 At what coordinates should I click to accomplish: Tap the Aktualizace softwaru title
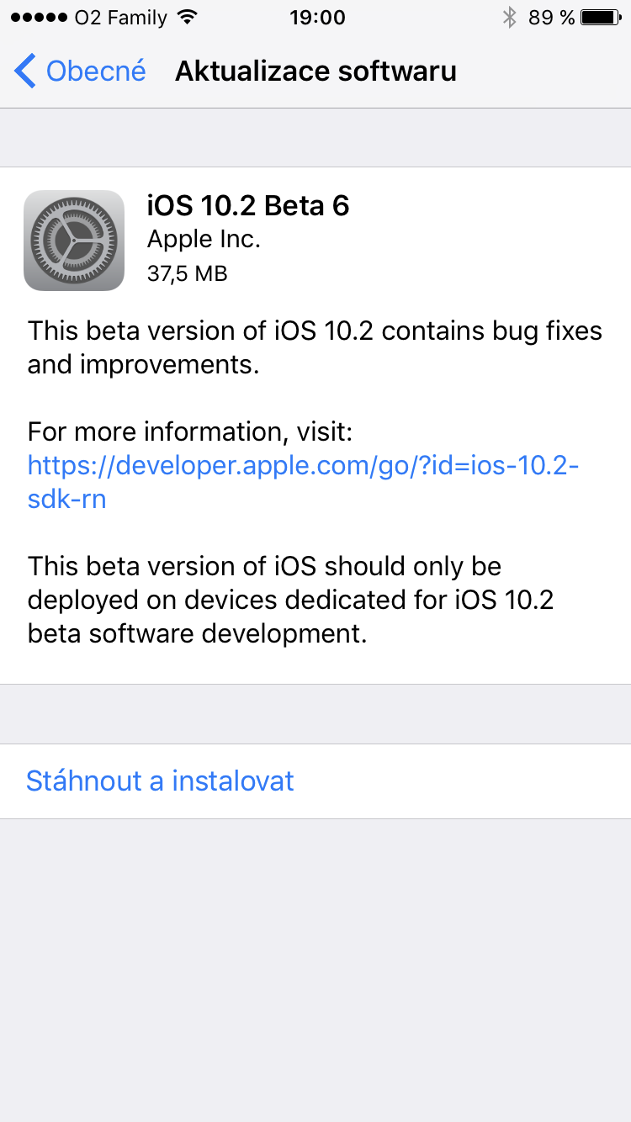[x=315, y=71]
